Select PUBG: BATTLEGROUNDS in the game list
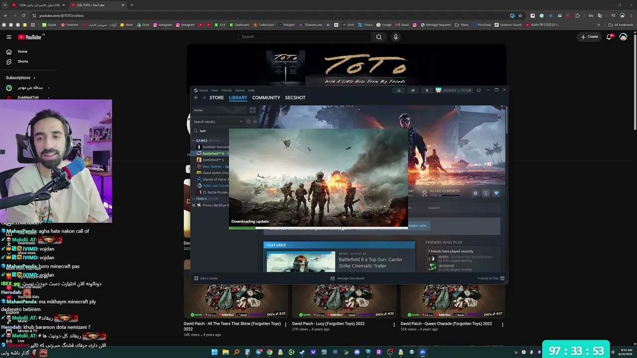 212,186
